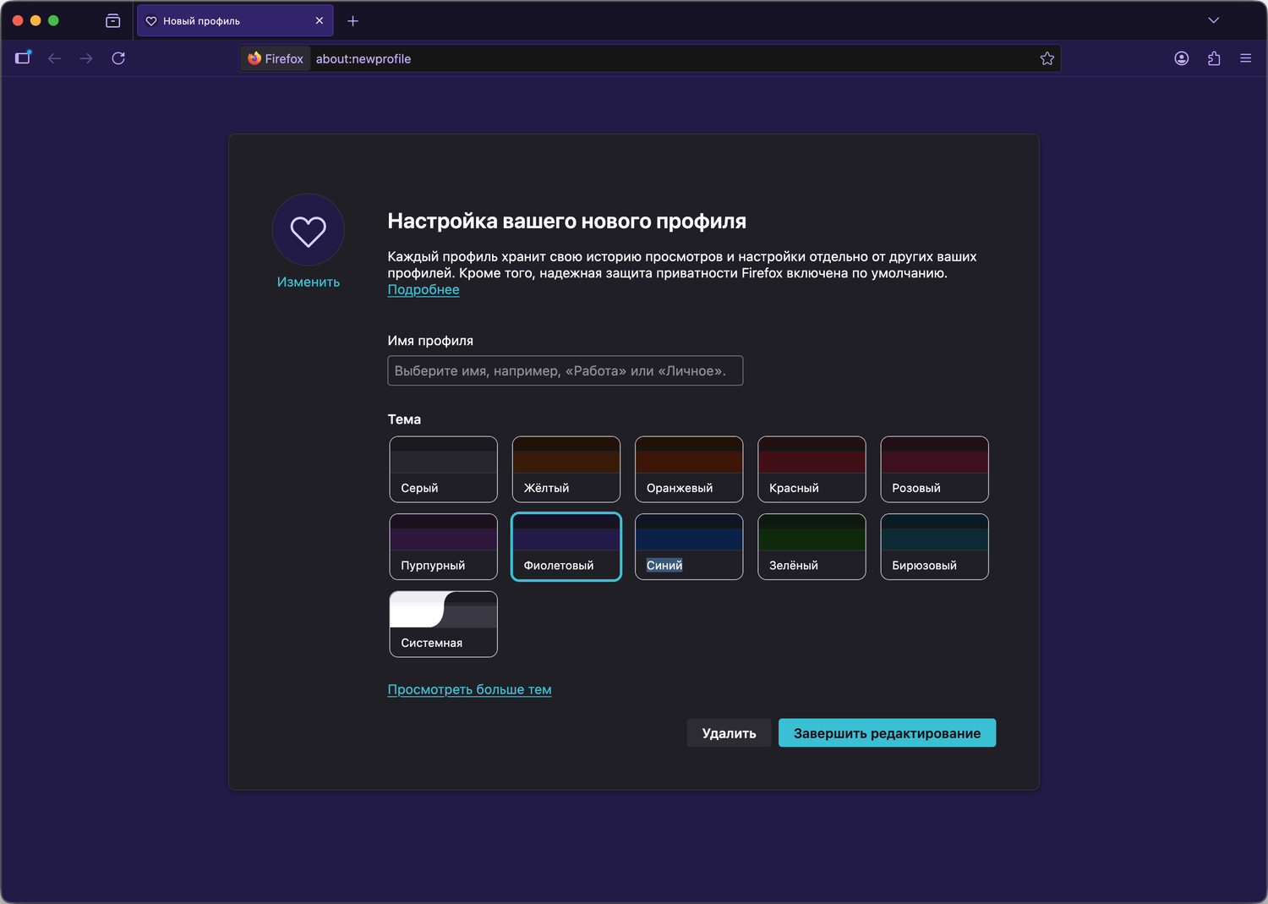1268x904 pixels.
Task: Choose the Серый theme
Action: pyautogui.click(x=444, y=469)
